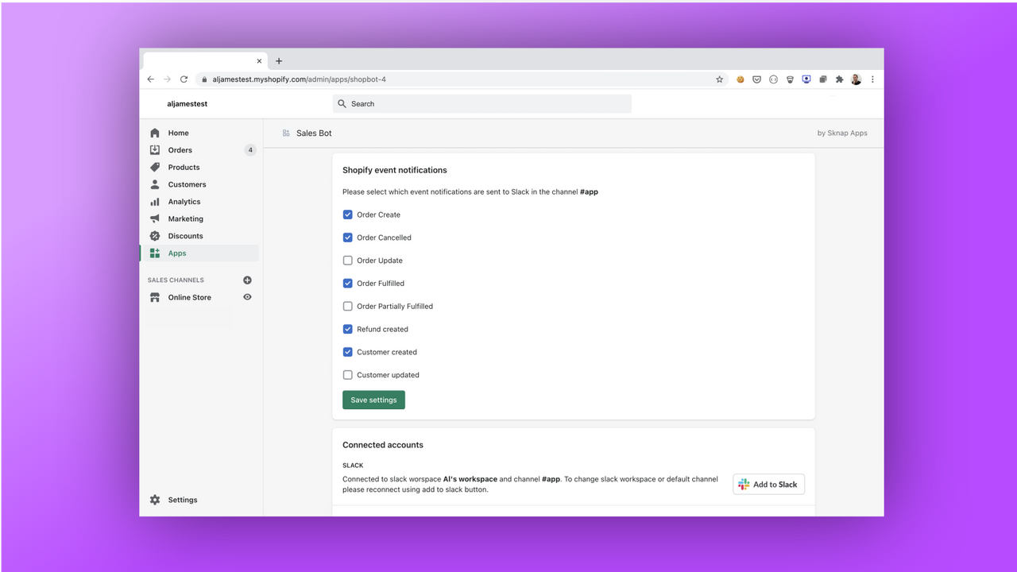Open the Analytics section
Image resolution: width=1017 pixels, height=572 pixels.
pyautogui.click(x=155, y=201)
